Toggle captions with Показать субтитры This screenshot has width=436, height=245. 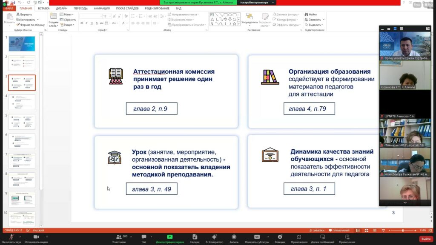click(257, 237)
